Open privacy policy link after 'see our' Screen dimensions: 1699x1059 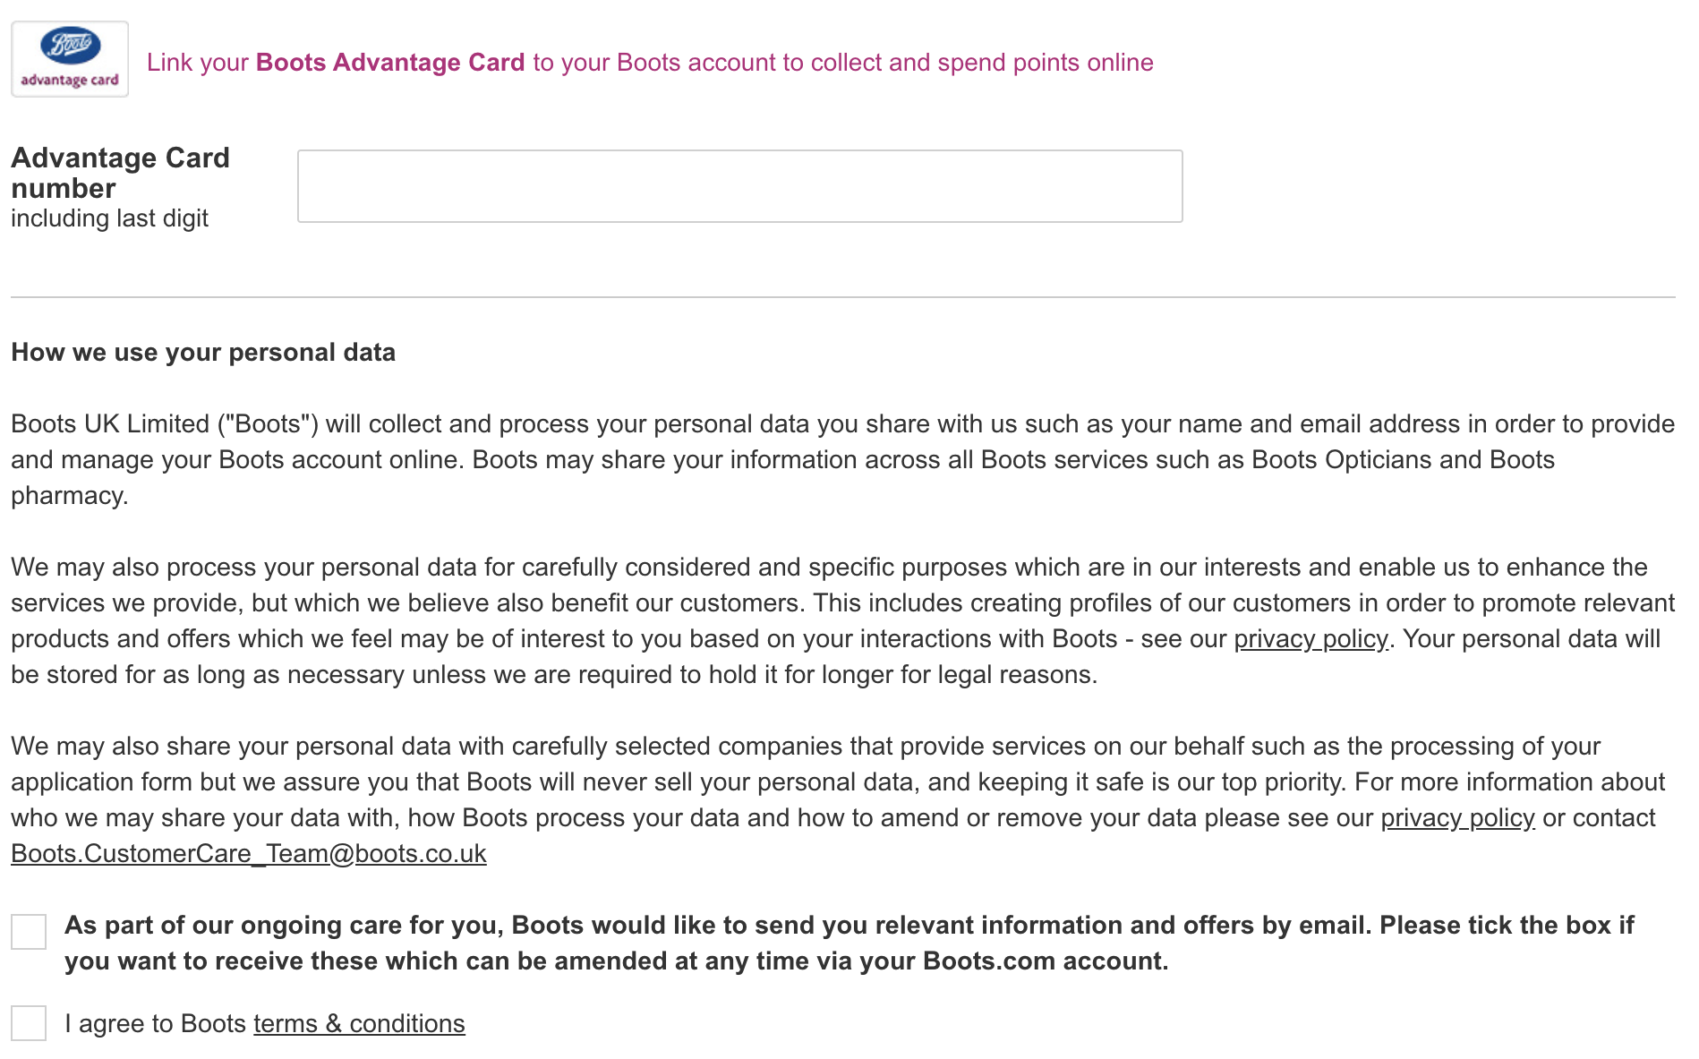[1311, 639]
